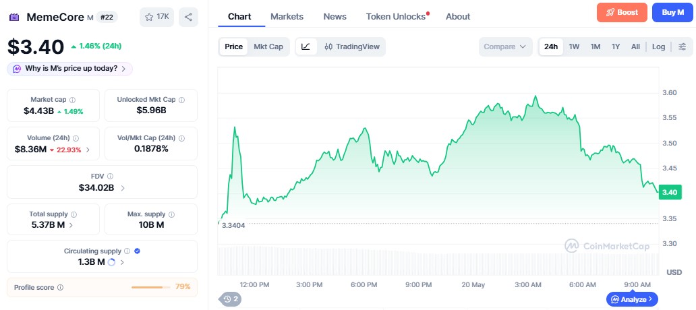Click the history events badge showing 2
Image resolution: width=696 pixels, height=310 pixels.
[231, 299]
